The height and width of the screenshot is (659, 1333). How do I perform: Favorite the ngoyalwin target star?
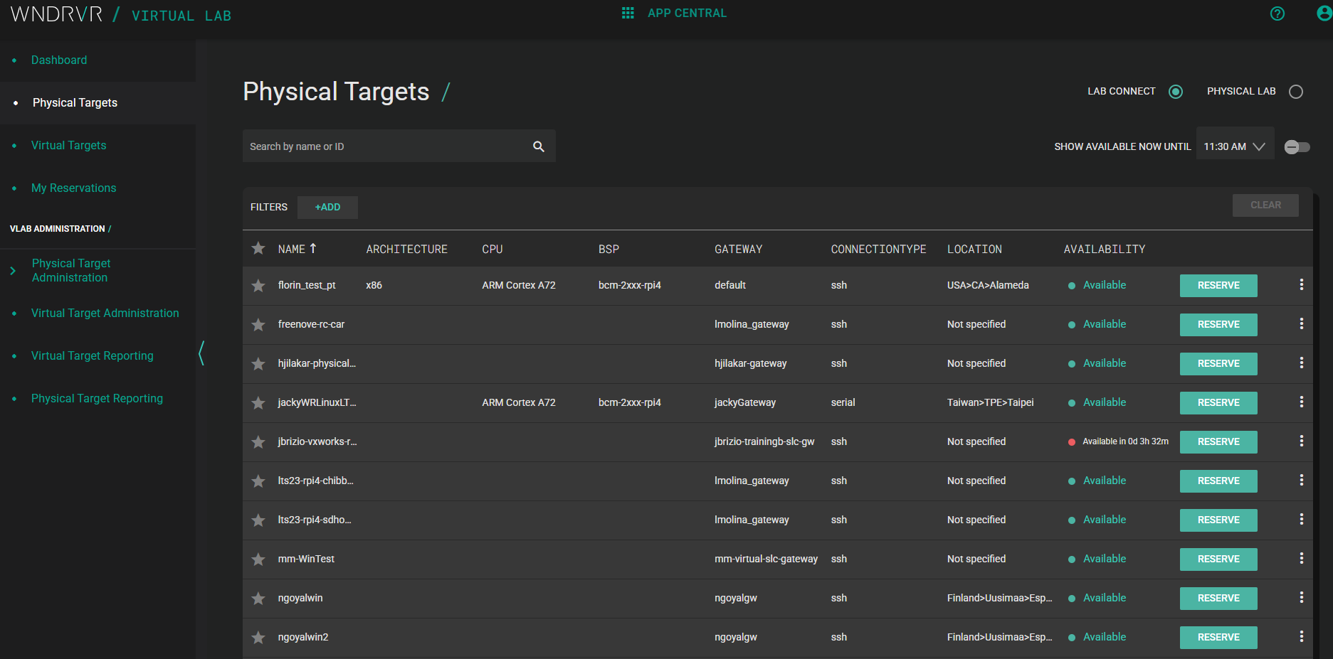point(258,599)
